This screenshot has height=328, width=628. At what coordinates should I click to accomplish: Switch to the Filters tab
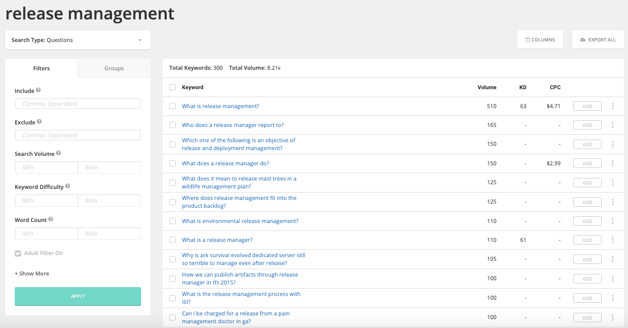[41, 68]
